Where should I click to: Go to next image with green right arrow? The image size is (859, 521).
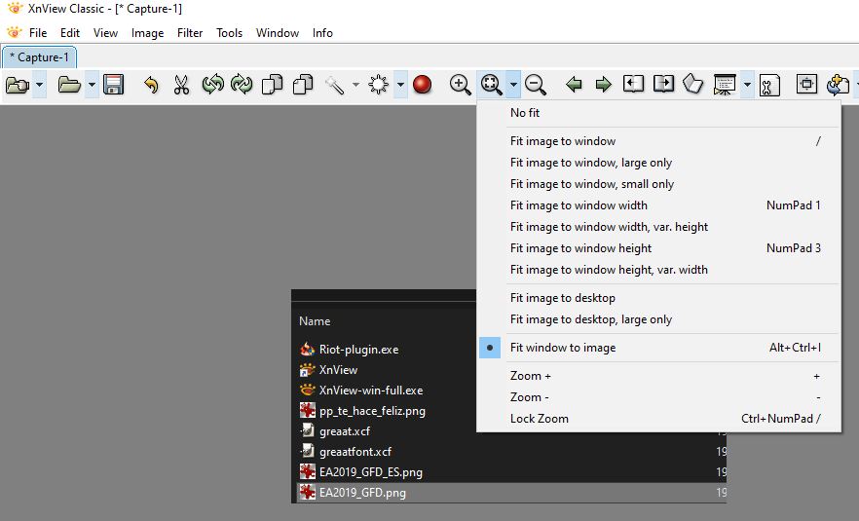click(x=603, y=85)
